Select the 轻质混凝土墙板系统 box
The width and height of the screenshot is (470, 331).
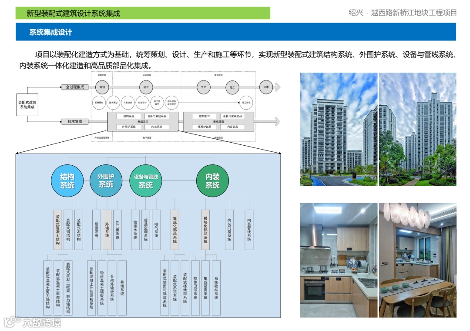(x=102, y=288)
